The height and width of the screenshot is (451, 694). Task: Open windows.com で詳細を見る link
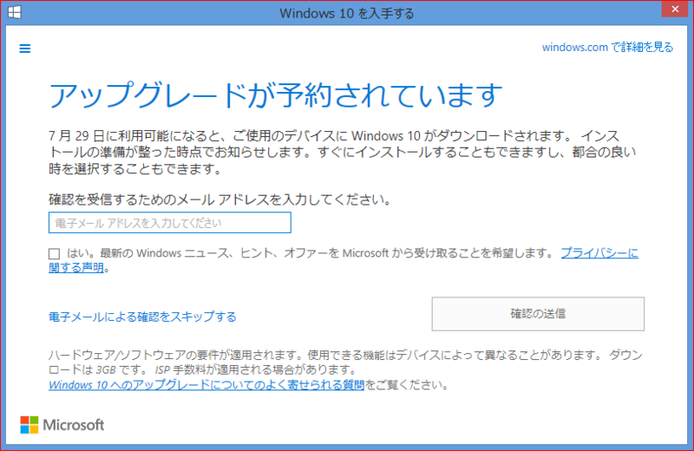[x=607, y=48]
